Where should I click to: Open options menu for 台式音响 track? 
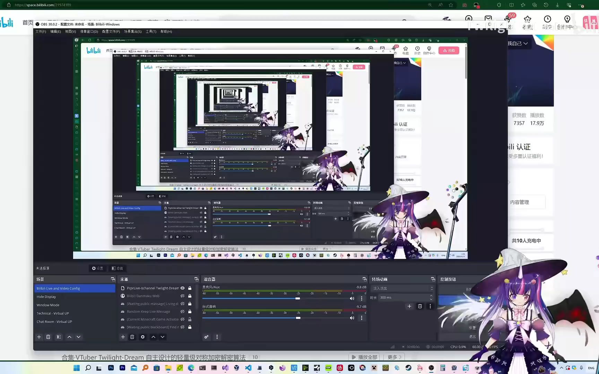tap(362, 318)
